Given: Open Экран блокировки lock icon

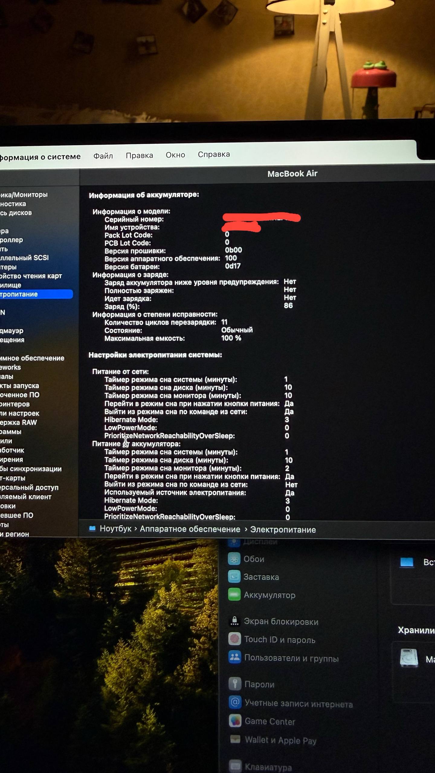Looking at the screenshot, I should click(234, 621).
